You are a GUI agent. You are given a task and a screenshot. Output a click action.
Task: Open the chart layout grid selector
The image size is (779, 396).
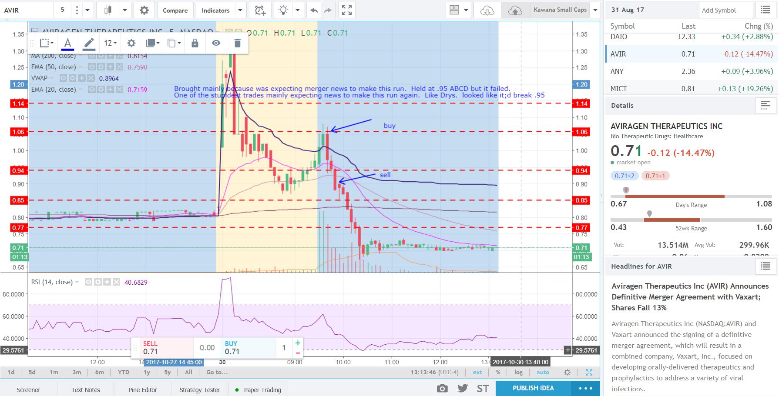point(454,10)
